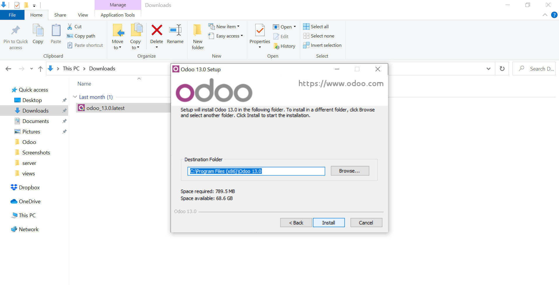559x285 pixels.
Task: Click the red Delete icon in ribbon
Action: 157,30
